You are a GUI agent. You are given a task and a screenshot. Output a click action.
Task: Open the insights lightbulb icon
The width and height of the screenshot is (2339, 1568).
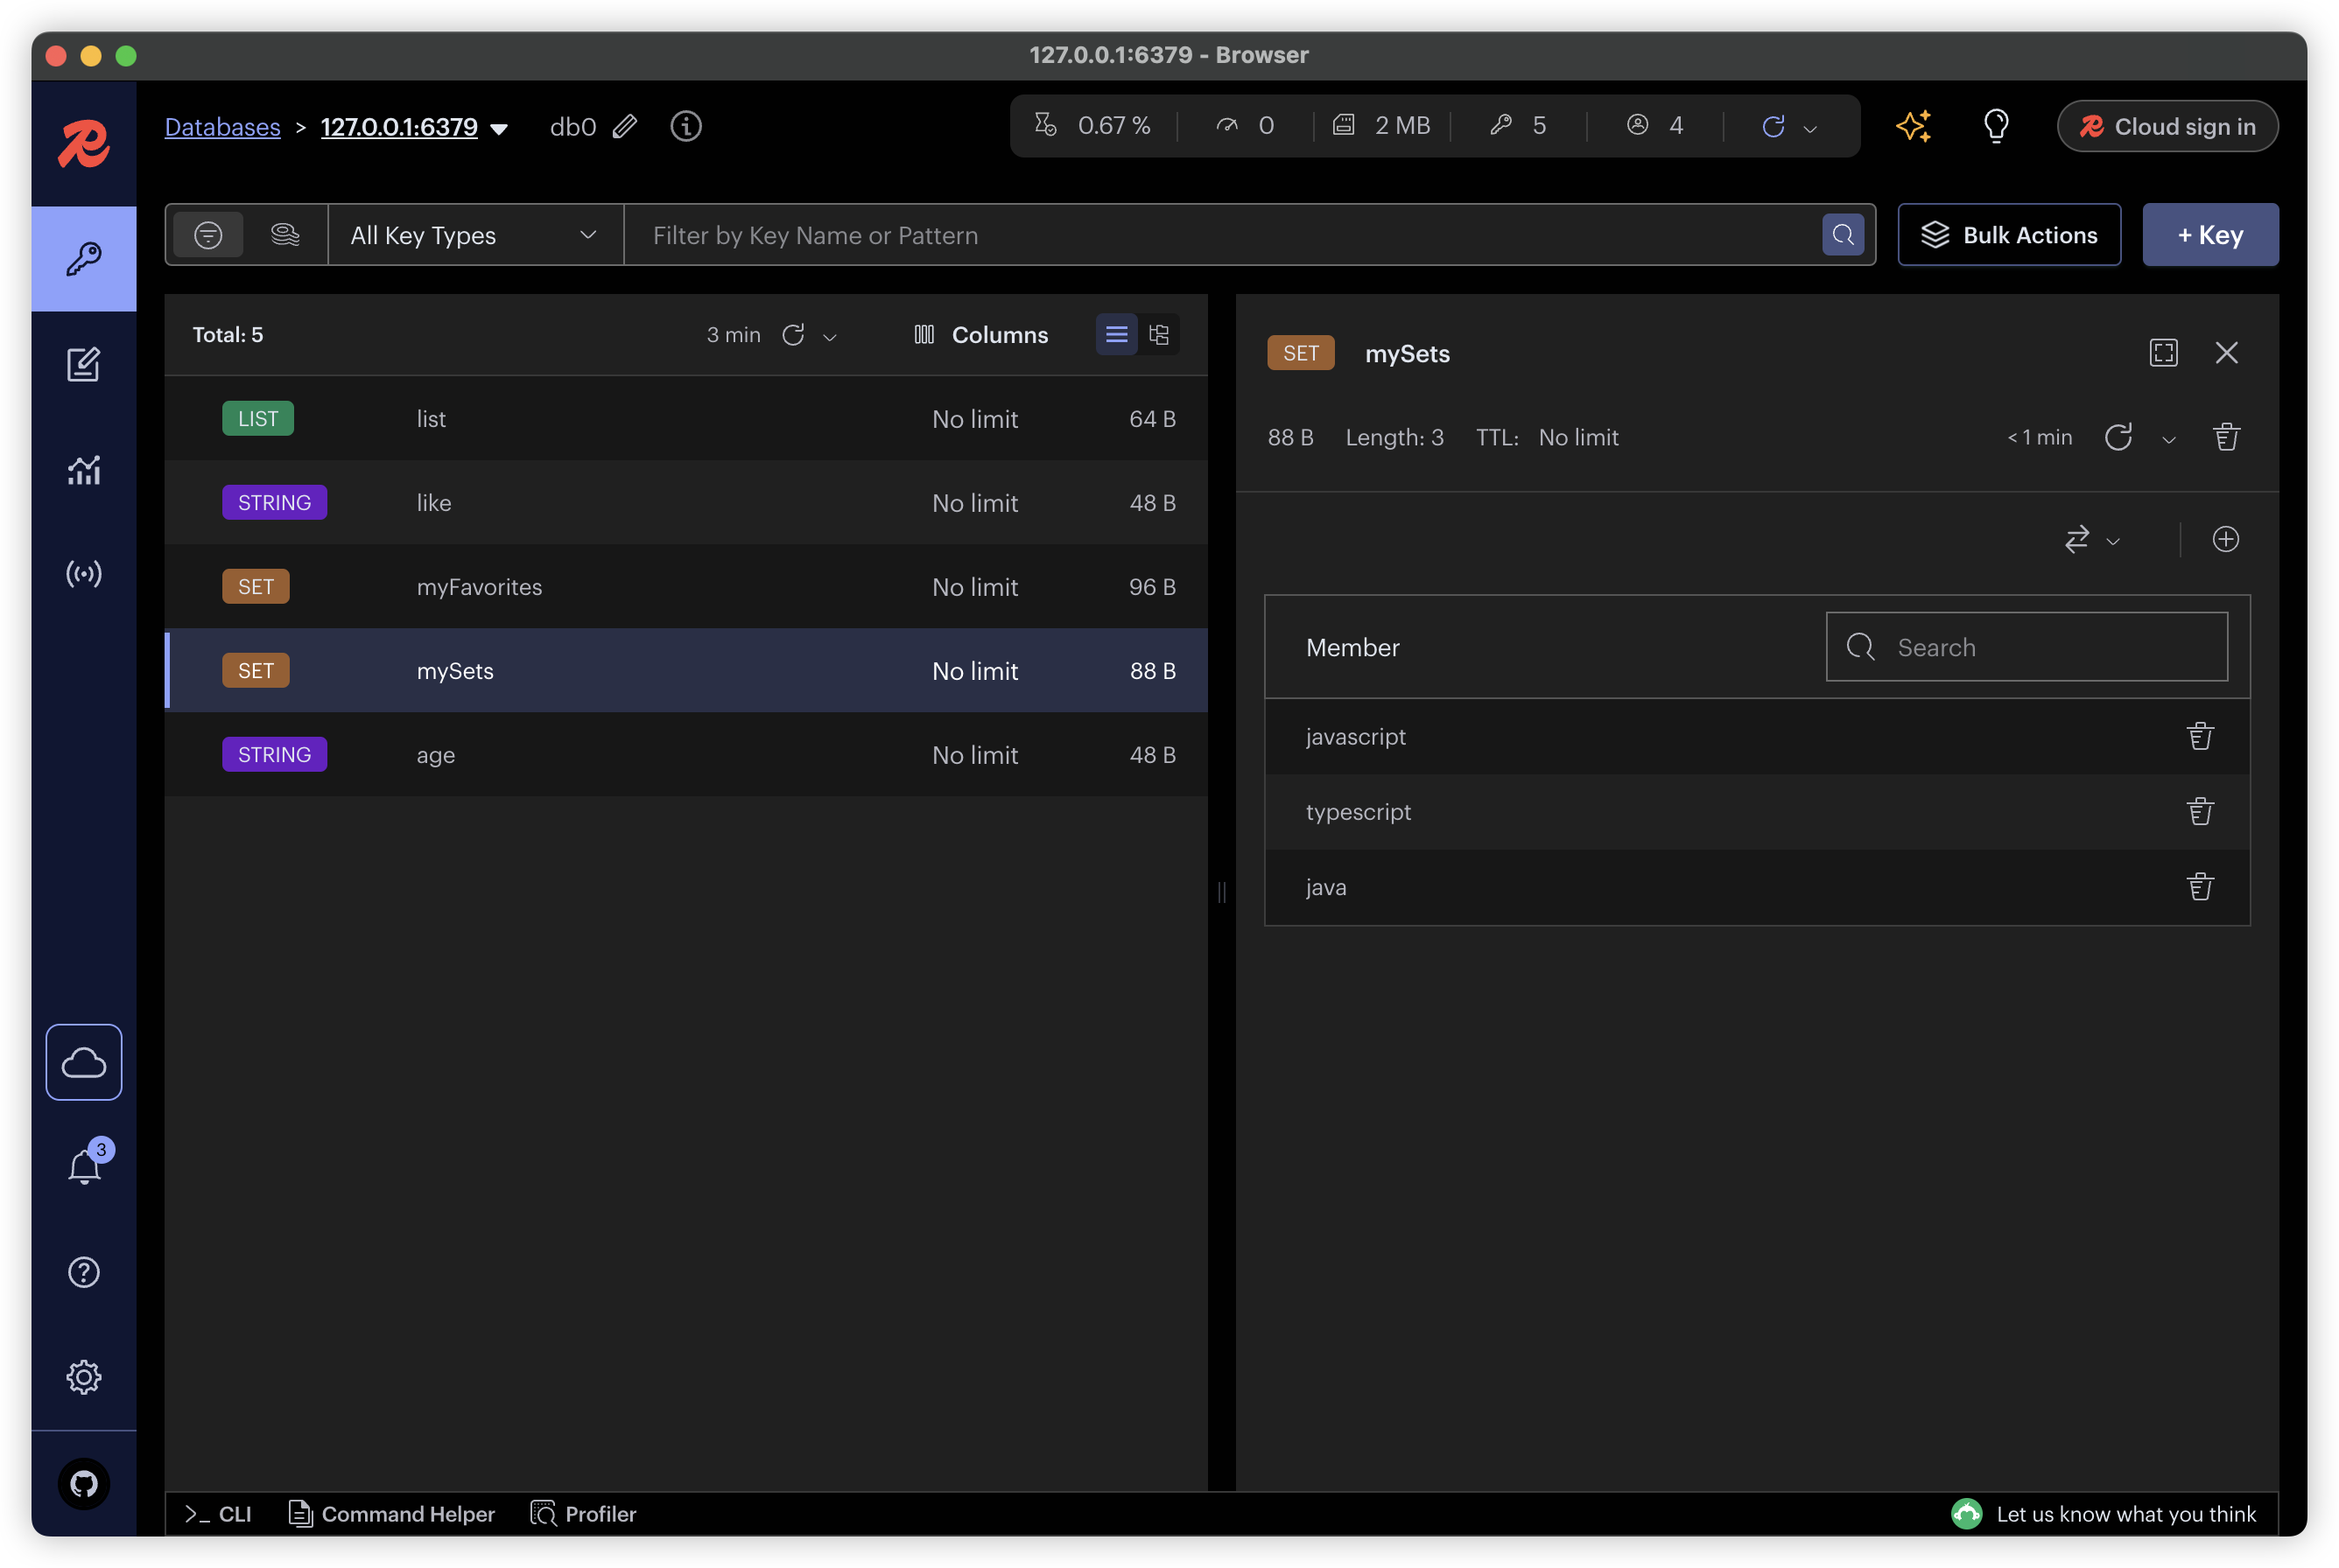[1995, 126]
